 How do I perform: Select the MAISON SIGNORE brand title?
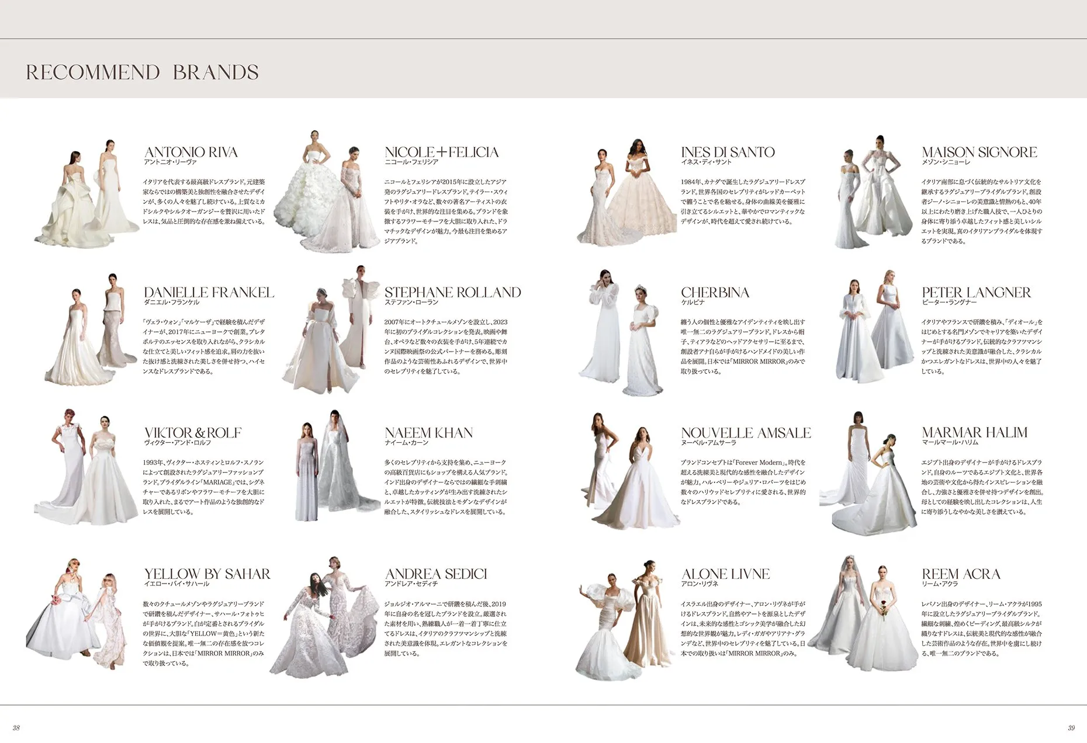click(x=979, y=152)
